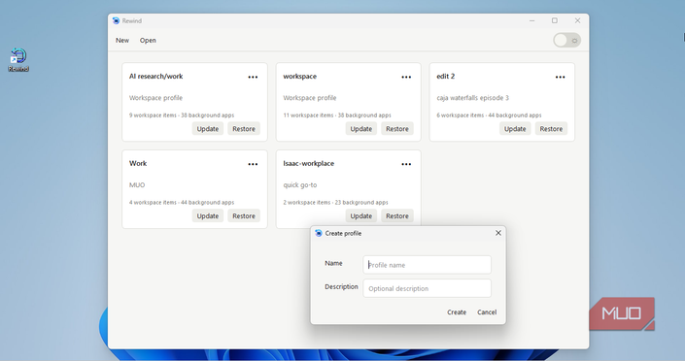Click the 'quick go-to' description
The height and width of the screenshot is (361, 685).
pyautogui.click(x=299, y=185)
